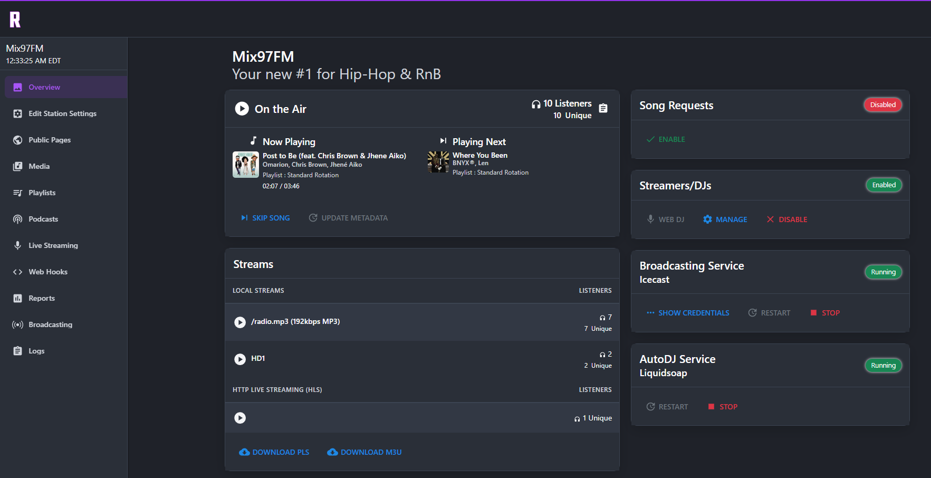The image size is (931, 478).
Task: Click the Where You Been song title
Action: click(480, 155)
